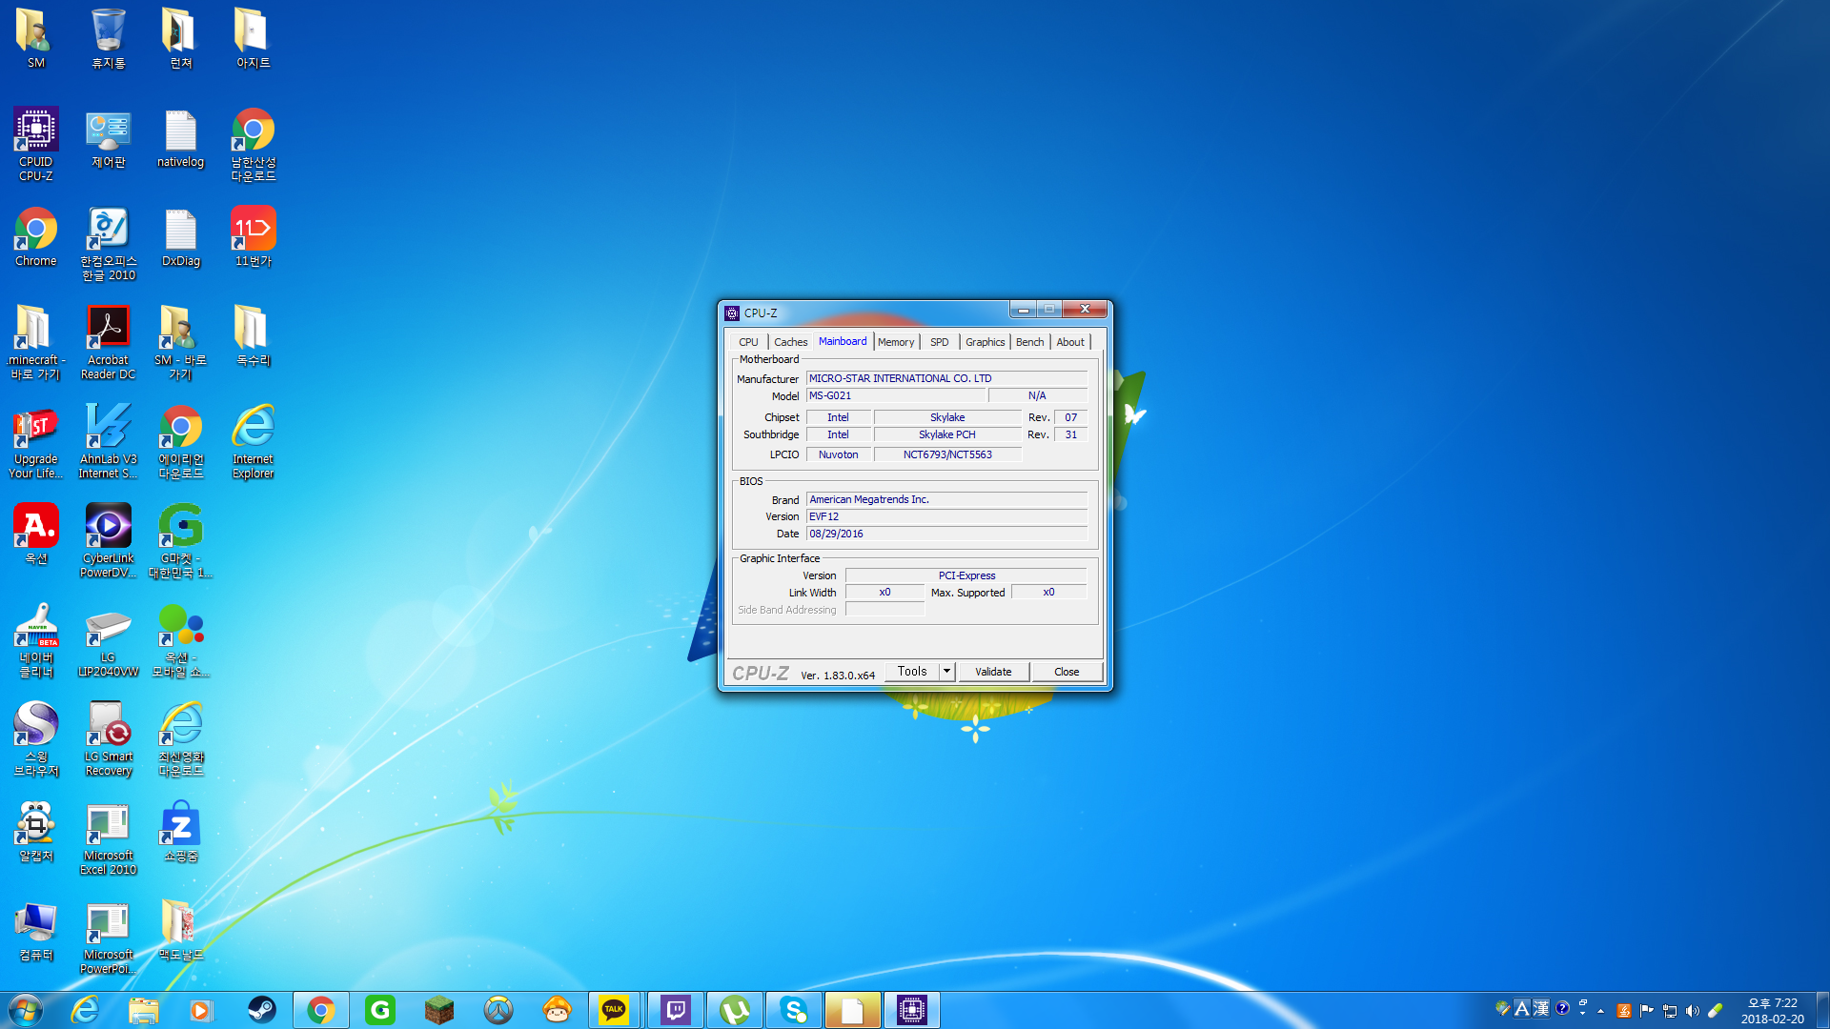
Task: Open the CyberLink PowerDVD shortcut
Action: click(x=109, y=541)
